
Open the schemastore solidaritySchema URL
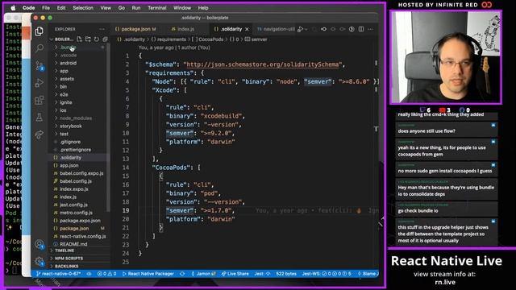pyautogui.click(x=262, y=64)
